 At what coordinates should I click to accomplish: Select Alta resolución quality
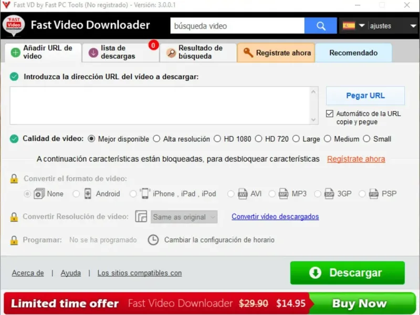tap(156, 139)
